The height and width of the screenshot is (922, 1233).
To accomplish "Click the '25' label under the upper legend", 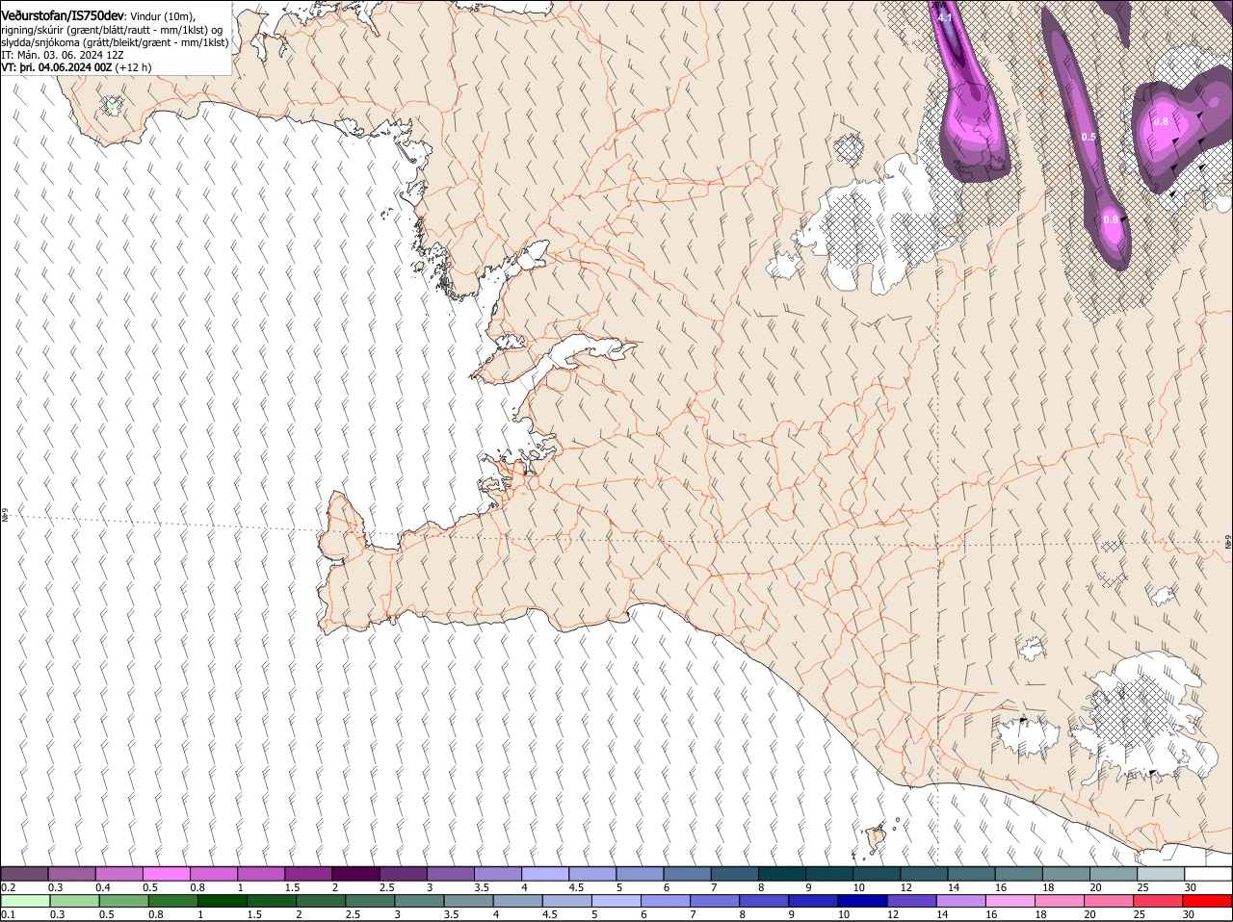I will click(1143, 887).
